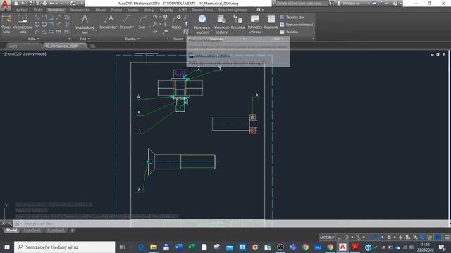Click the Horní 2D drátový model viewport label
The height and width of the screenshot is (253, 451).
coord(23,53)
